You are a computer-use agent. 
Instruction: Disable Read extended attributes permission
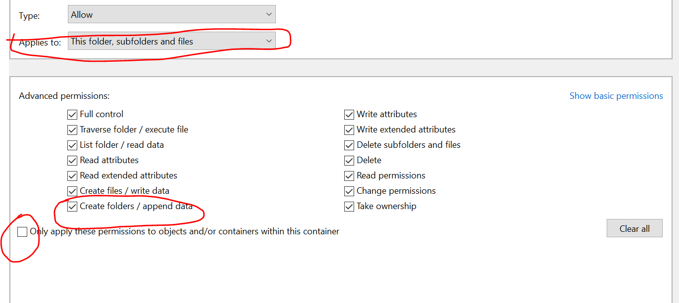[x=72, y=176]
